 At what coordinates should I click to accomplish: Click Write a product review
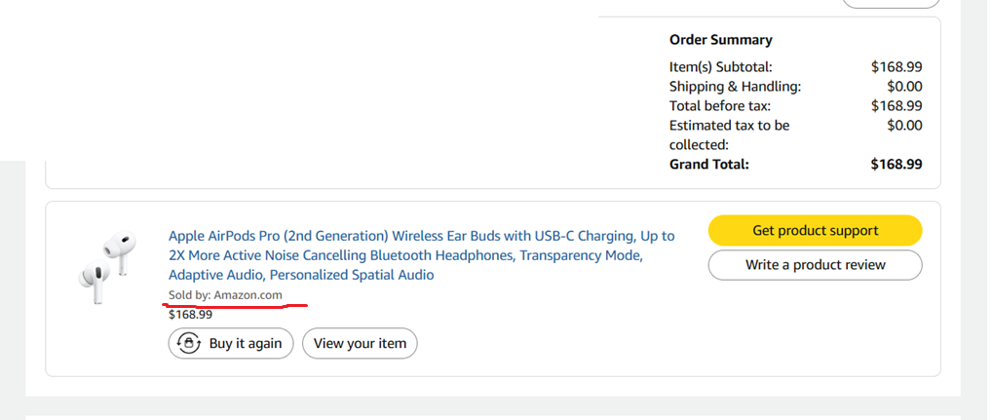point(815,265)
